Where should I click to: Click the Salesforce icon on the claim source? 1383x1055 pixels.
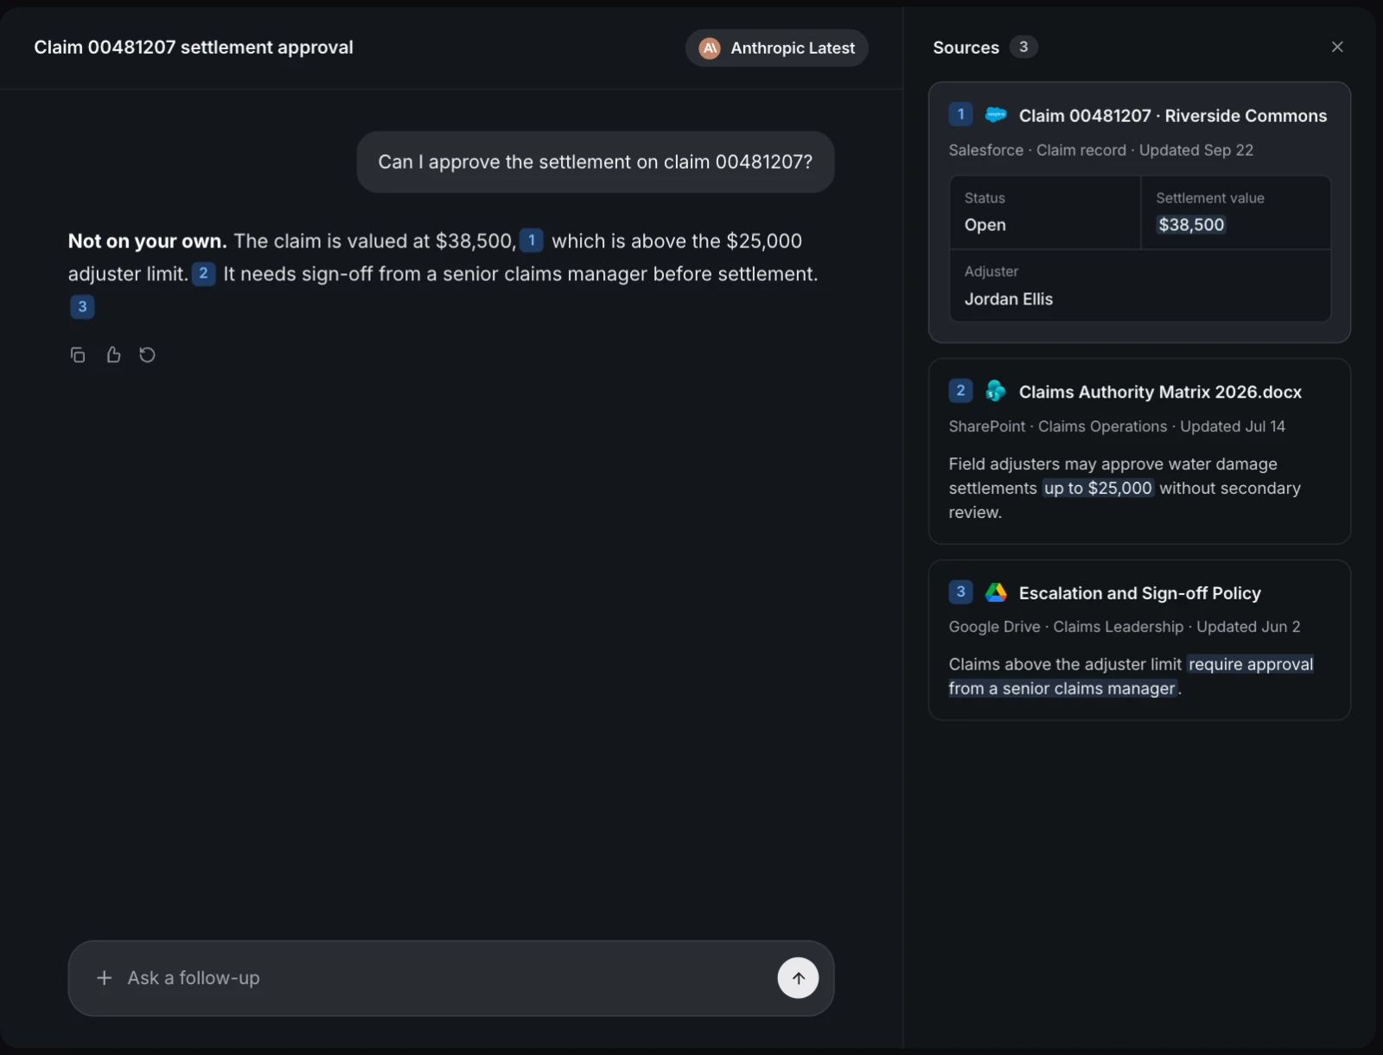tap(996, 115)
